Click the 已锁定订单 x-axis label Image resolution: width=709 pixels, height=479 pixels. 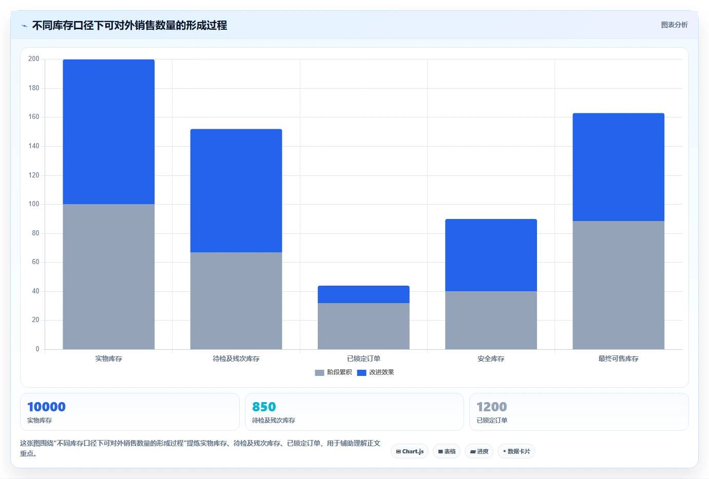[363, 359]
